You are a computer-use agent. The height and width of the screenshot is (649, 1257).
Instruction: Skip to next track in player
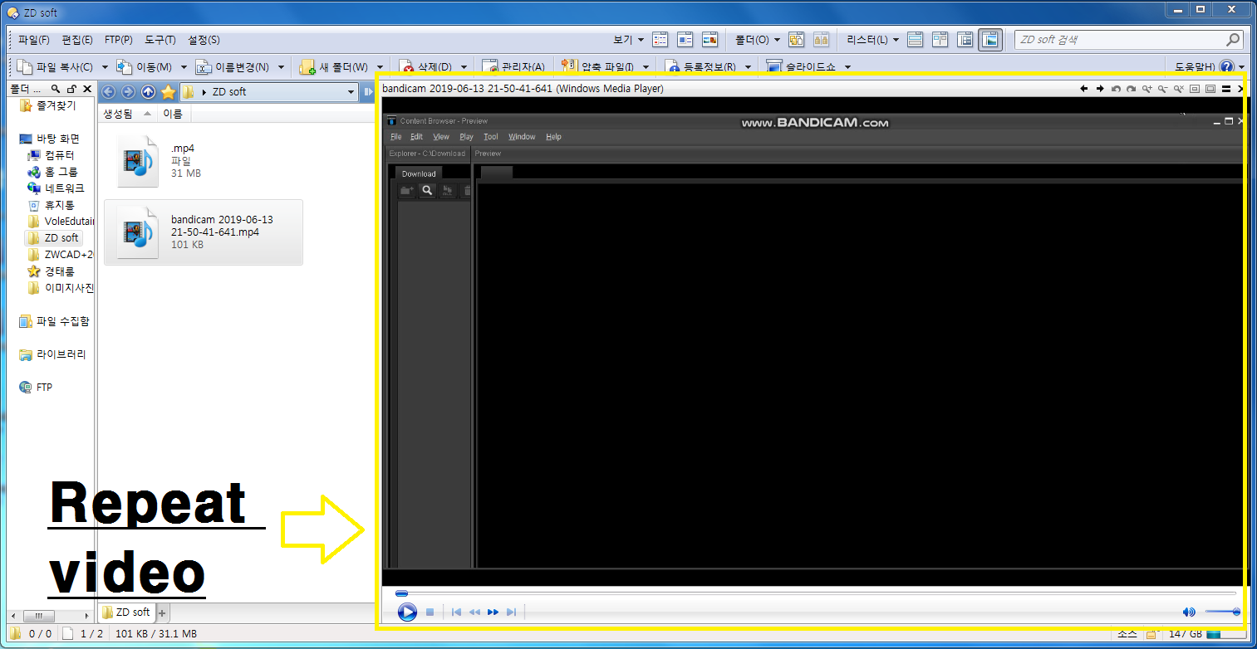[512, 612]
